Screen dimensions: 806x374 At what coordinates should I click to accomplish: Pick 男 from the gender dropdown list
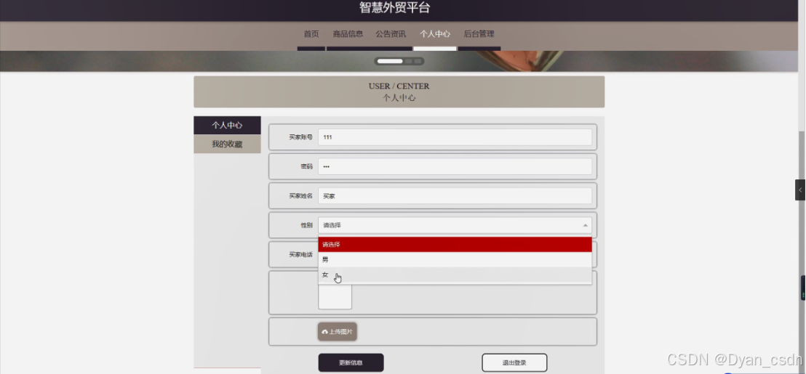click(x=455, y=259)
